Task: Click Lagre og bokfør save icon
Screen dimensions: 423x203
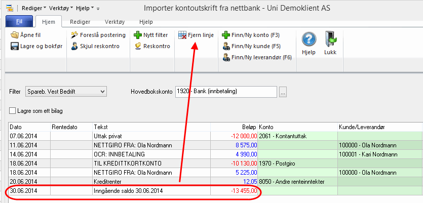Action: (15, 46)
